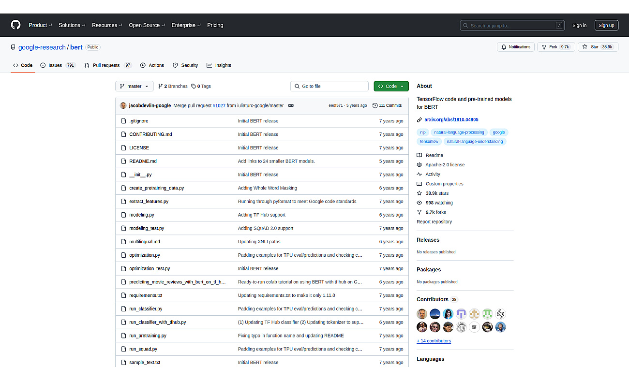The height and width of the screenshot is (381, 629).
Task: Click the file icon beside .gitignore
Action: (x=124, y=121)
